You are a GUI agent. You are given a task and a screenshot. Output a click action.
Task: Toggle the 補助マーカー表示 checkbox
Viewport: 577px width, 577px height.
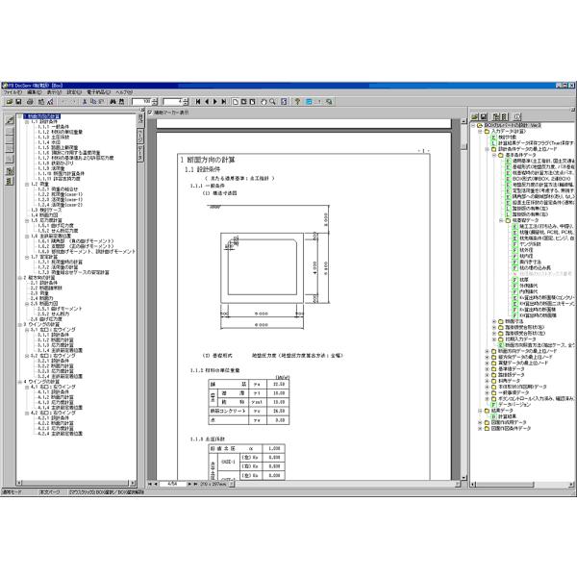[x=151, y=112]
